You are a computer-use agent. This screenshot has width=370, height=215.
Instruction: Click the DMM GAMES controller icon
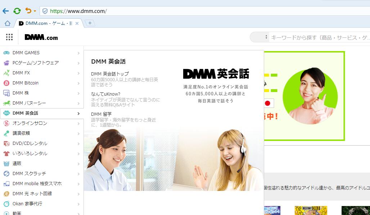(x=6, y=53)
